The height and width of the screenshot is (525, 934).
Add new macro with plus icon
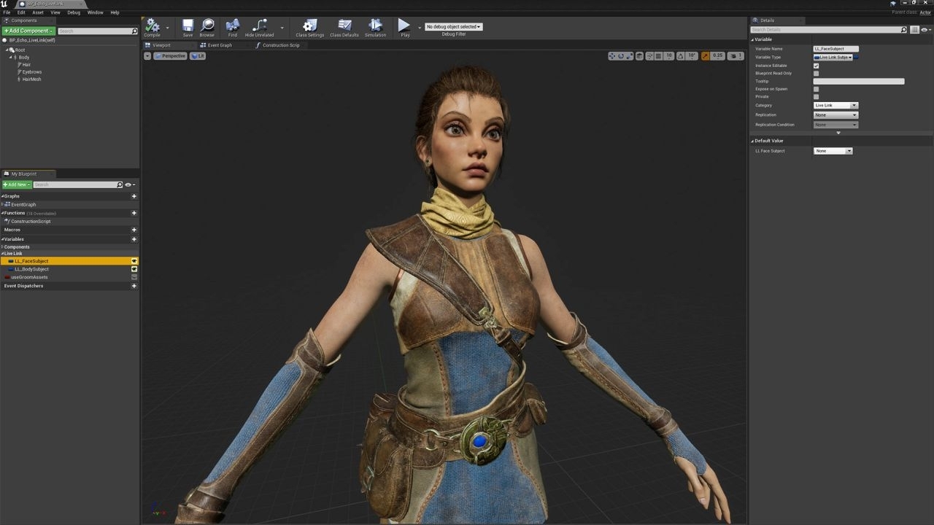pyautogui.click(x=134, y=230)
